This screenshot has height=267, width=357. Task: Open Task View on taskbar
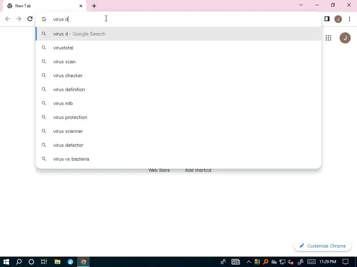pos(44,262)
